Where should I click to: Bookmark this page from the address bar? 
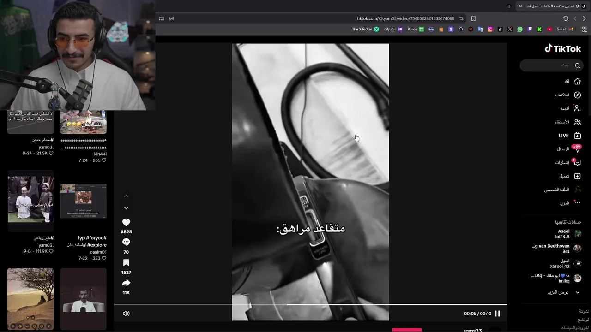tap(473, 18)
